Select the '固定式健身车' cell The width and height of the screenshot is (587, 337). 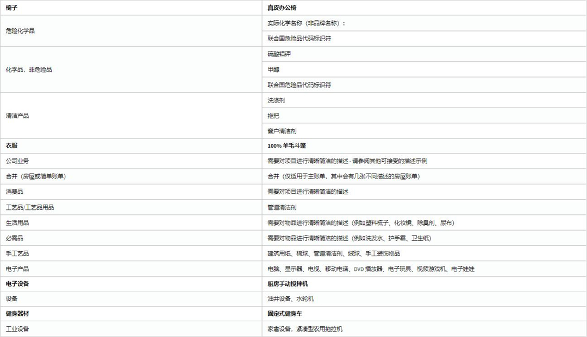424,314
